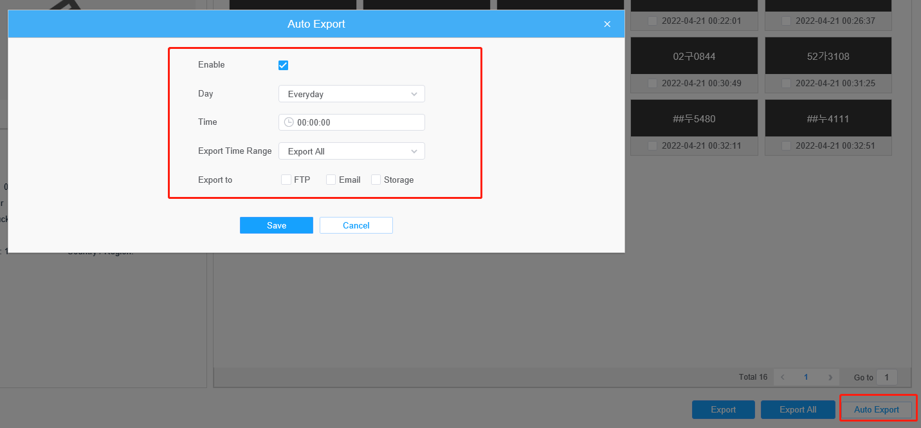The width and height of the screenshot is (921, 428).
Task: Click the Export All button
Action: (798, 409)
